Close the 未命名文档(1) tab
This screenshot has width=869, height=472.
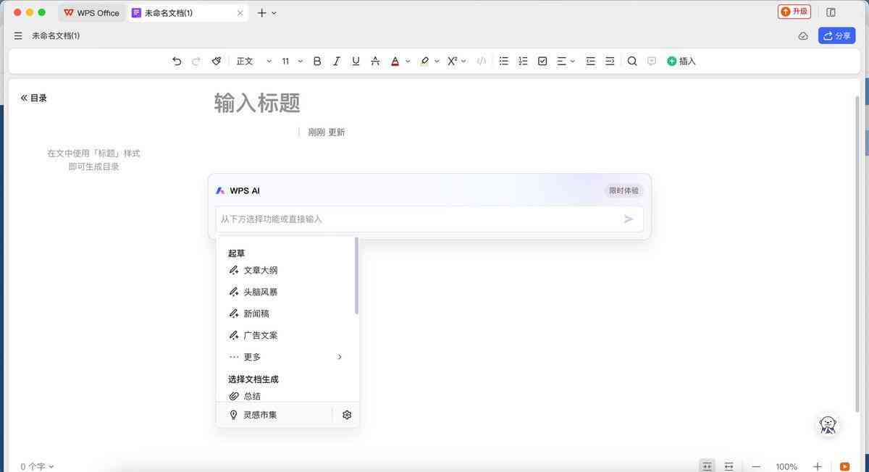pyautogui.click(x=240, y=12)
